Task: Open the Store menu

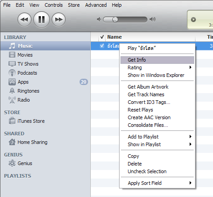Action: (74, 5)
